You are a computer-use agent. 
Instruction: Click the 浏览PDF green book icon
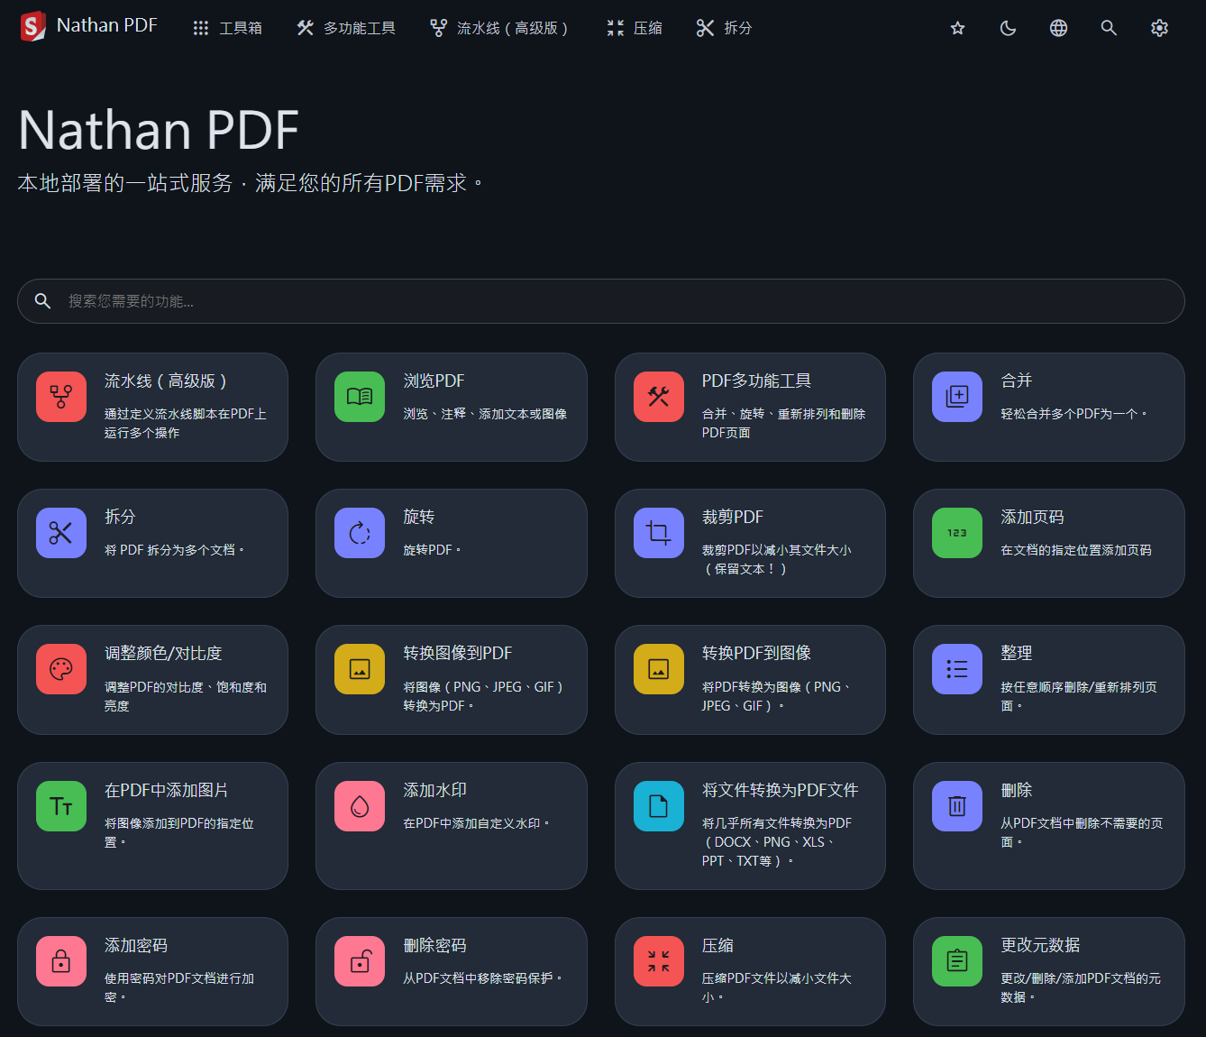pos(360,397)
